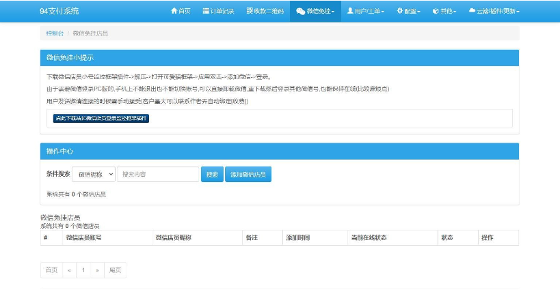560x292 pixels.
Task: Expand the 其他 navigation dropdown
Action: [444, 11]
